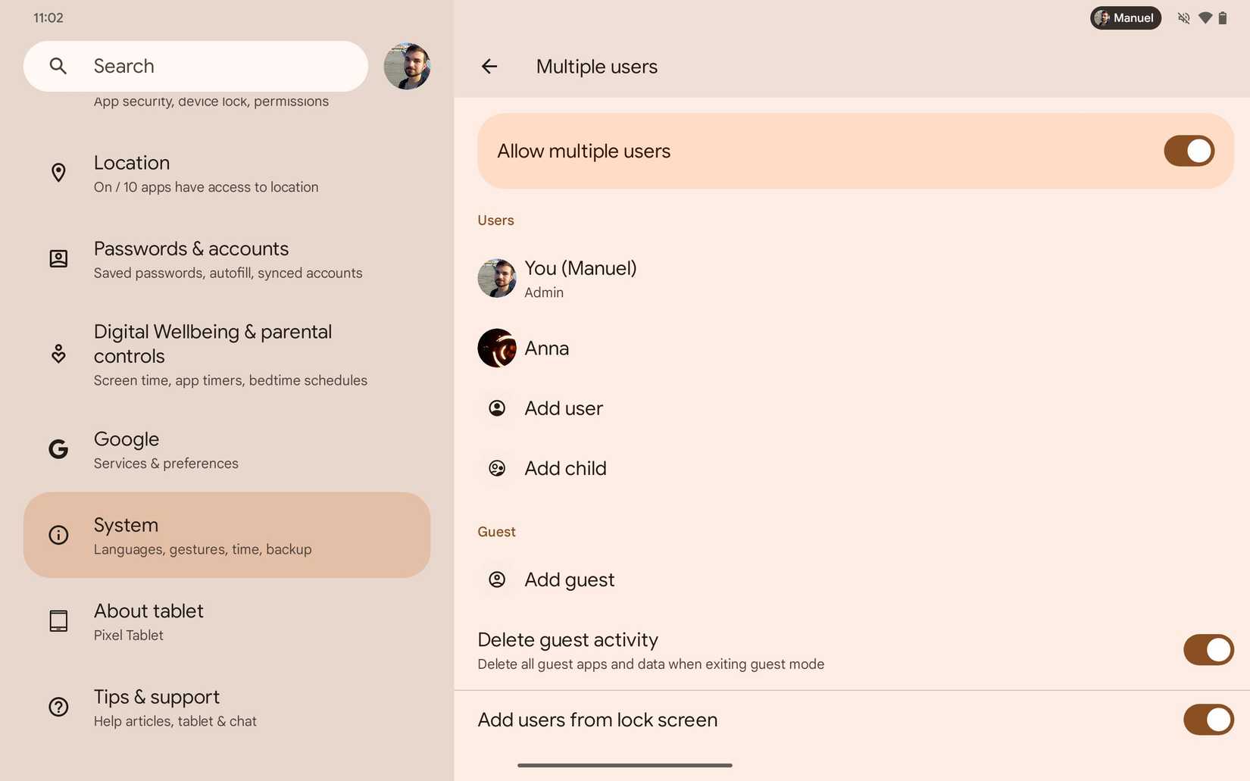
Task: Open the profile avatar next to Search
Action: [407, 66]
